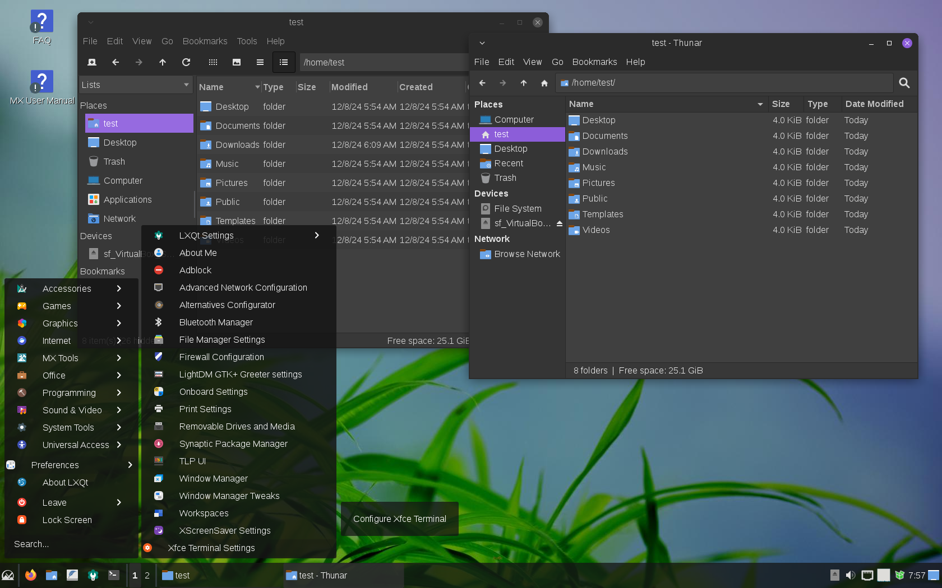Click the Search field in the application menu
The width and height of the screenshot is (942, 588).
pyautogui.click(x=71, y=544)
